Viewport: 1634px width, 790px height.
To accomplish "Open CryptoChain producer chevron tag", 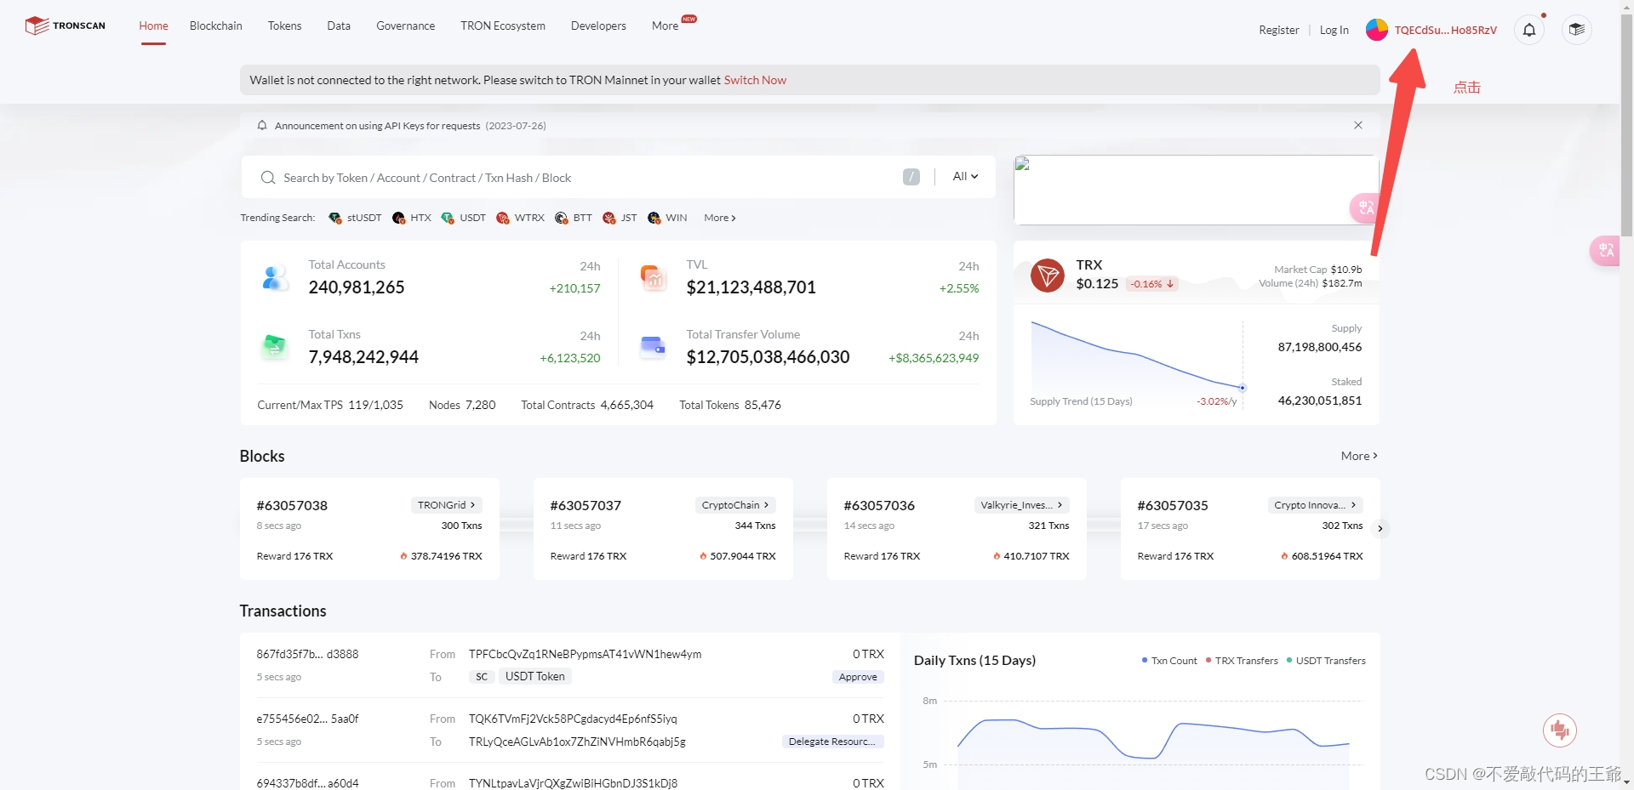I will 735,505.
